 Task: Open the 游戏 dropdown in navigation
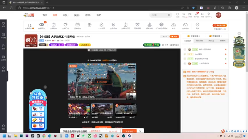point(88,15)
